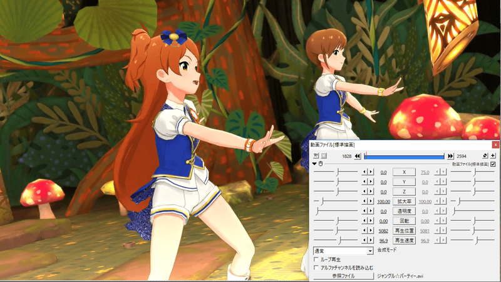Click the 透明度 start value 0.0
This screenshot has width=501, height=282.
(x=383, y=211)
